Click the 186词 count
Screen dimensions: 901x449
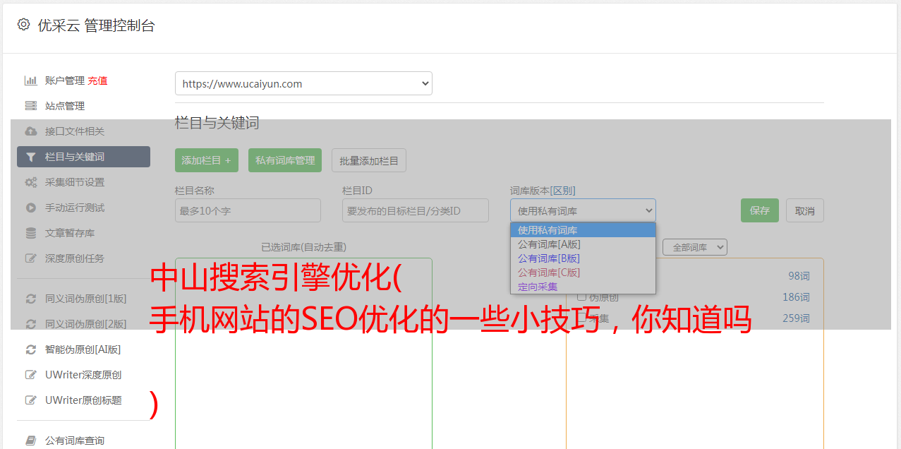[796, 297]
